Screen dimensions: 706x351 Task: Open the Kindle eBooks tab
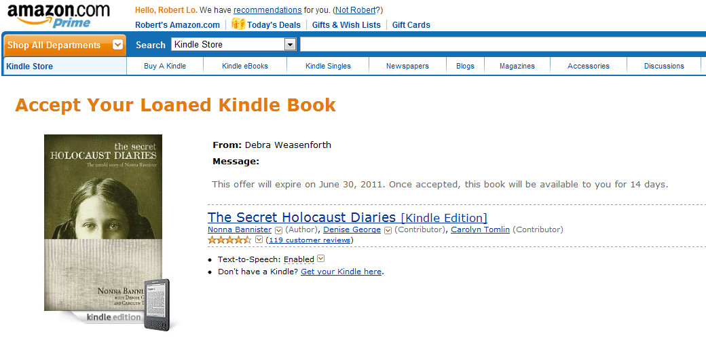[245, 67]
